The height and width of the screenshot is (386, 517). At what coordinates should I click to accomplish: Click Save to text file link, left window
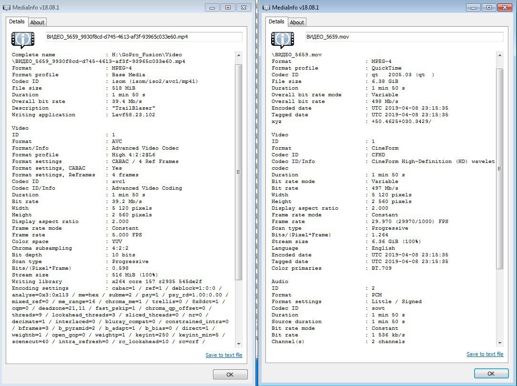224,355
